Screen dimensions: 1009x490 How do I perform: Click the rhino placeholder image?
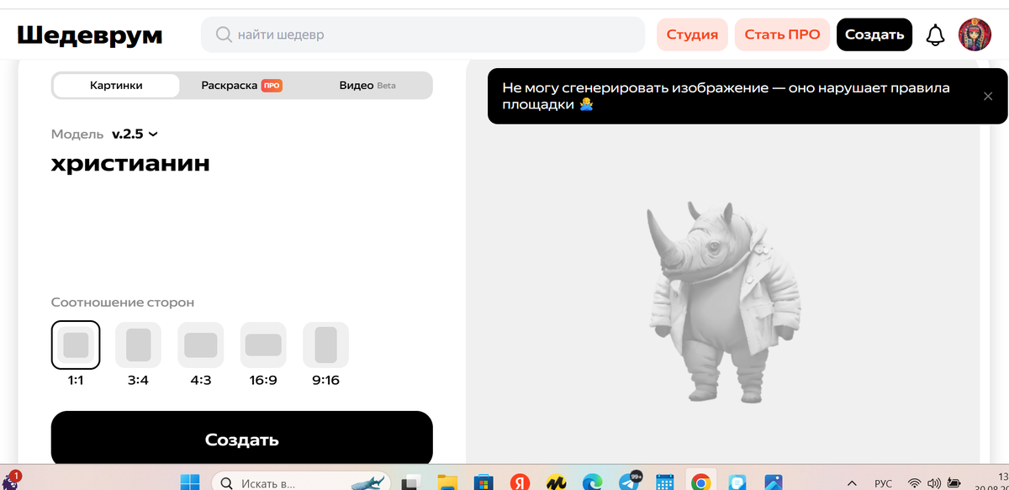723,302
